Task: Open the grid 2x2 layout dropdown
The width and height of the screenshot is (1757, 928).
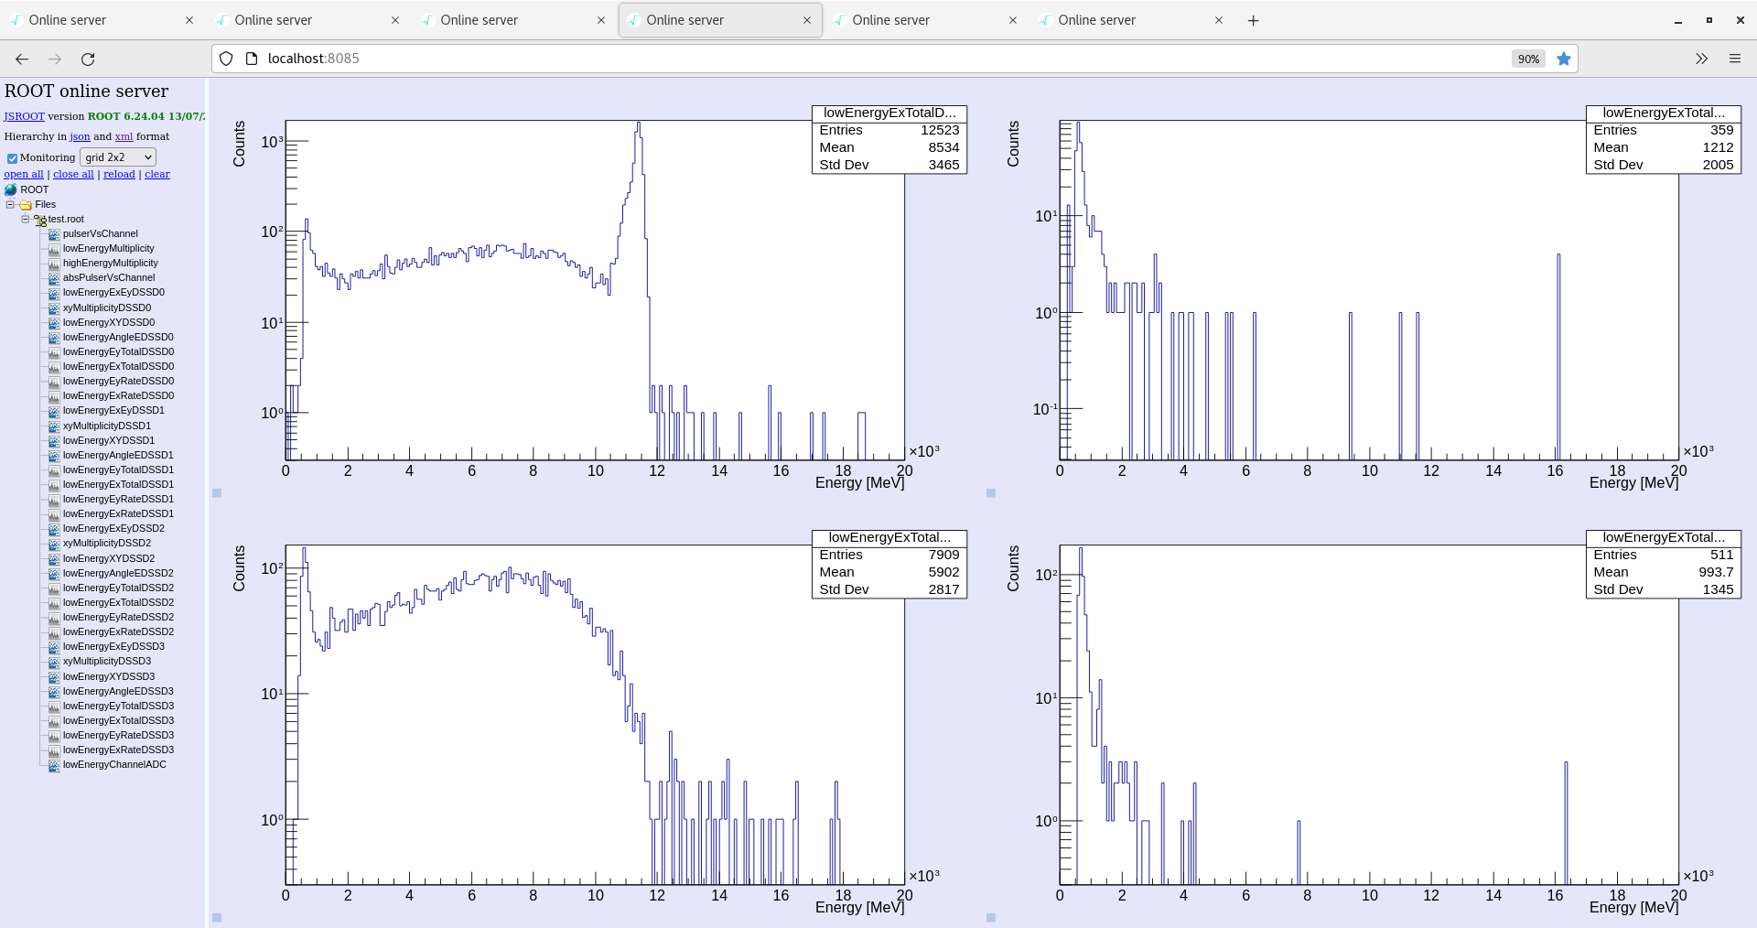Action: [117, 156]
